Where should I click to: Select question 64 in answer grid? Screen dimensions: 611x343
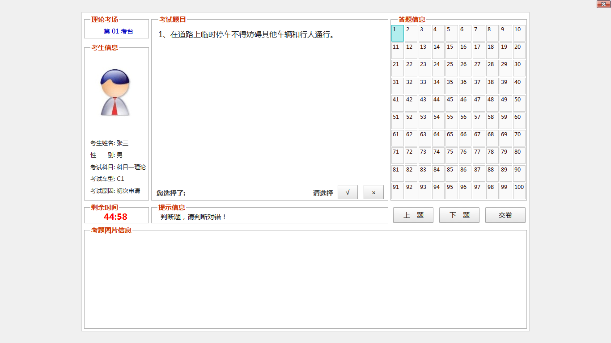(x=438, y=138)
